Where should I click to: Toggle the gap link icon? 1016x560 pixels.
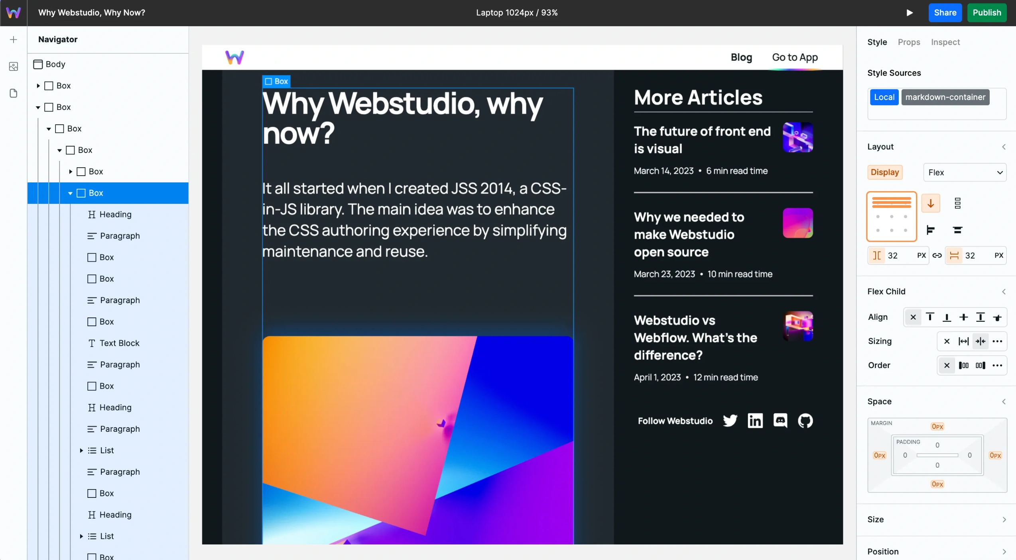937,256
